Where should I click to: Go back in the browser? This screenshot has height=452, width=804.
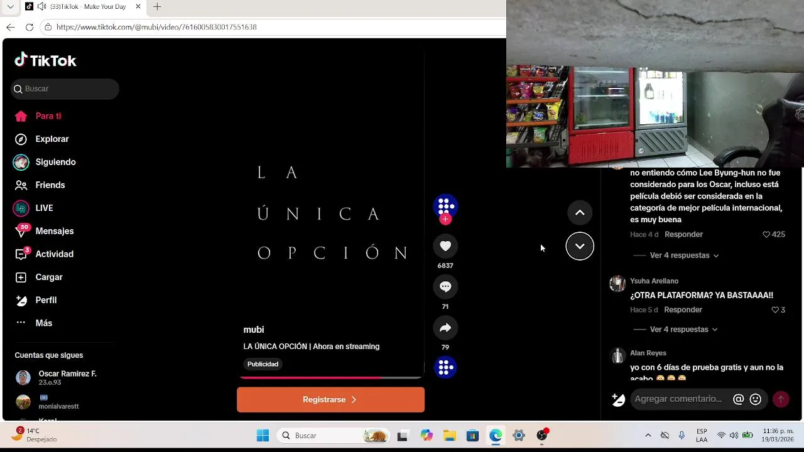click(x=11, y=27)
